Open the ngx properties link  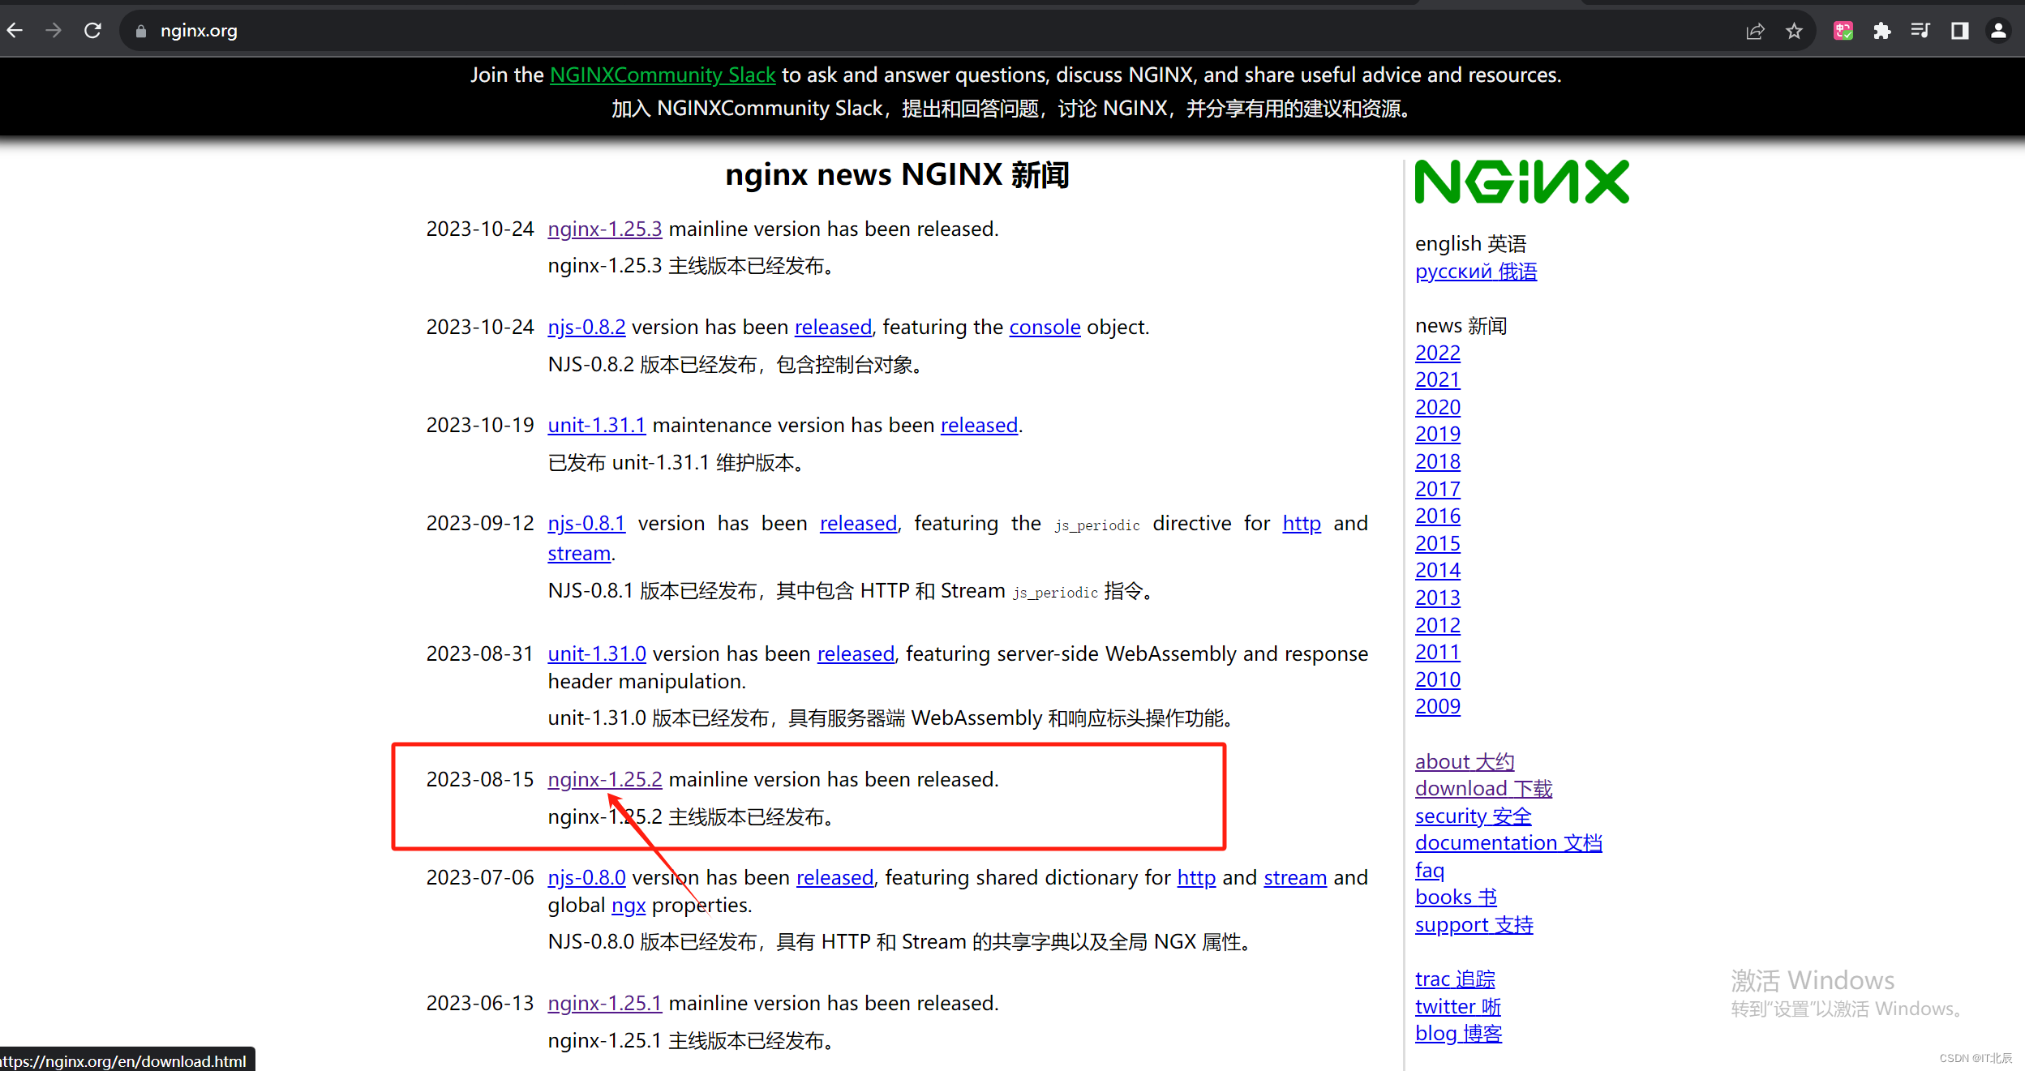coord(629,905)
